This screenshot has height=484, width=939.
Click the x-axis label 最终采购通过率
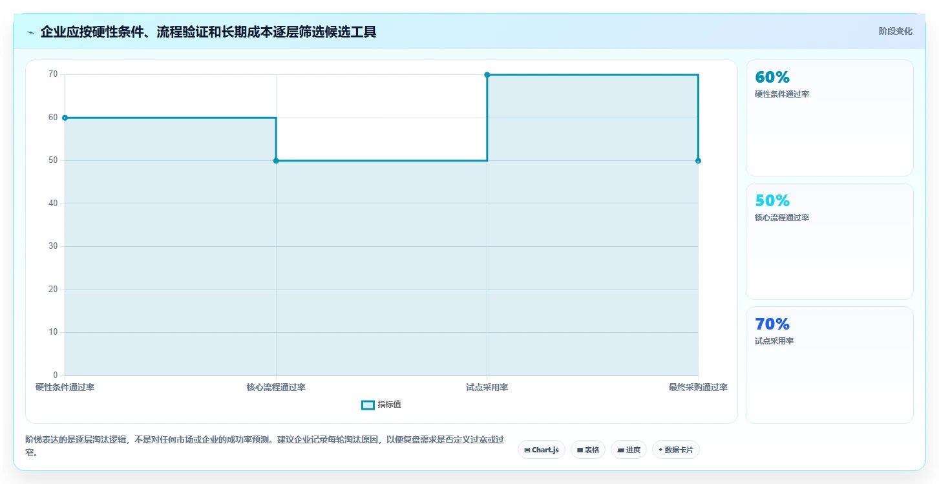pyautogui.click(x=698, y=387)
